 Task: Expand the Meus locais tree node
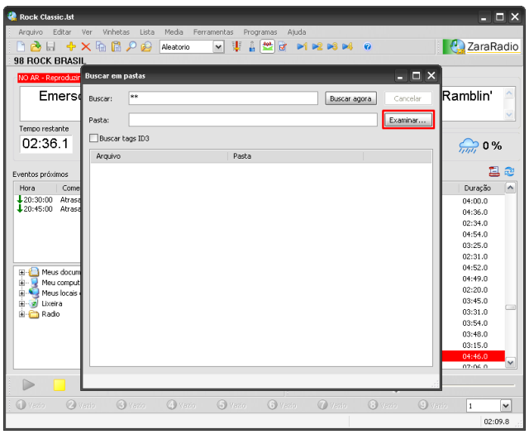click(22, 293)
